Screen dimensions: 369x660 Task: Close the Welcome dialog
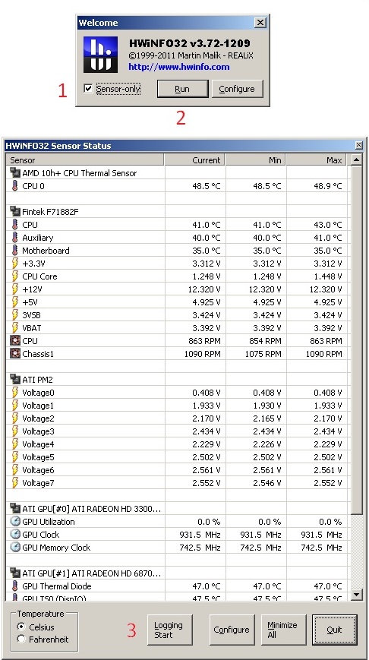261,23
